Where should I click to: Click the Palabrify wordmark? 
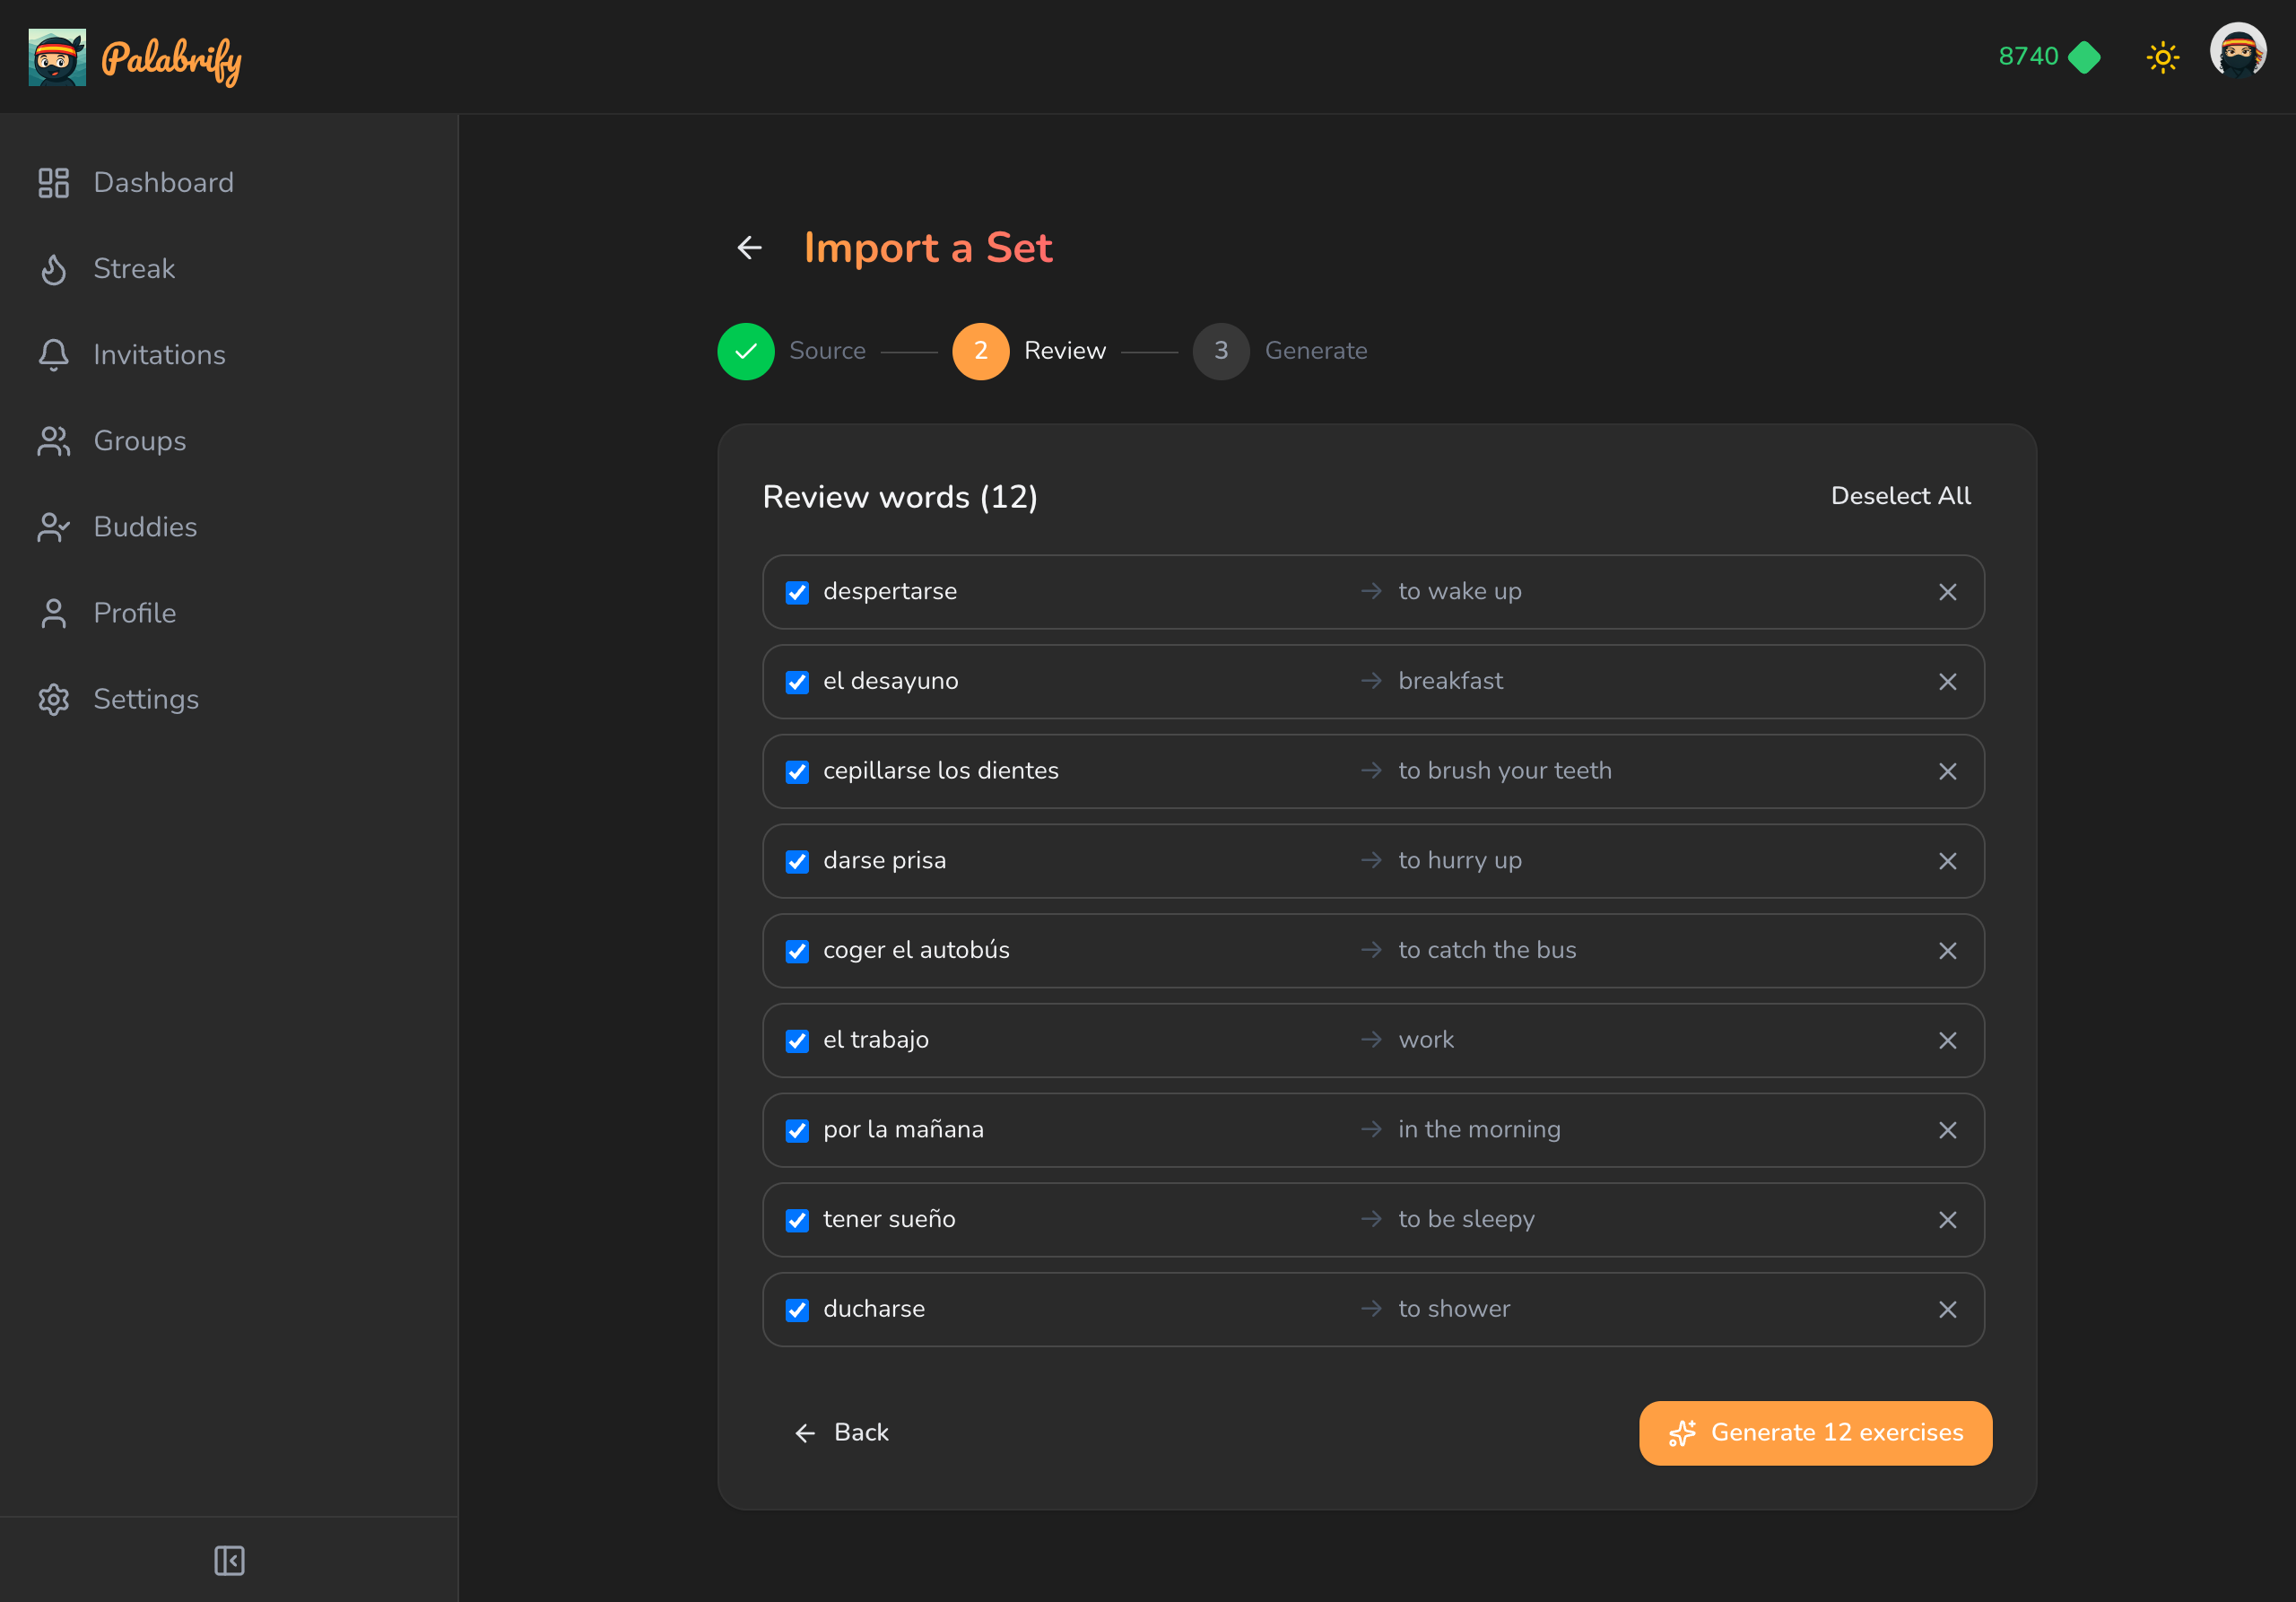[x=171, y=60]
